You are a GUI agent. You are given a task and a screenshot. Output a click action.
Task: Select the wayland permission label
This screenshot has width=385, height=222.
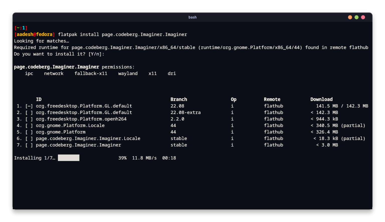pyautogui.click(x=128, y=73)
